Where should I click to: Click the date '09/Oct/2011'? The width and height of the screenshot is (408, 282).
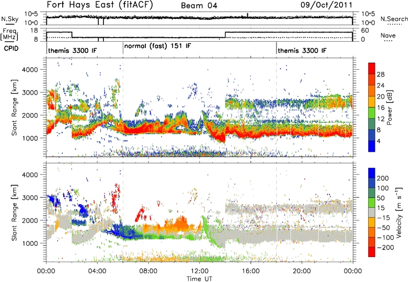326,5
